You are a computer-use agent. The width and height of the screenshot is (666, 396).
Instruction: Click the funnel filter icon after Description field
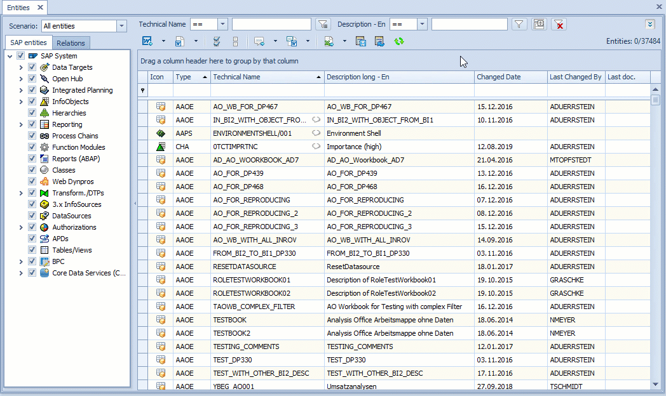(x=520, y=25)
